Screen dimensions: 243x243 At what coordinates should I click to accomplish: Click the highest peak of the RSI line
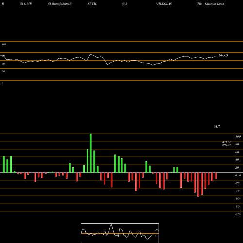(x=90, y=54)
